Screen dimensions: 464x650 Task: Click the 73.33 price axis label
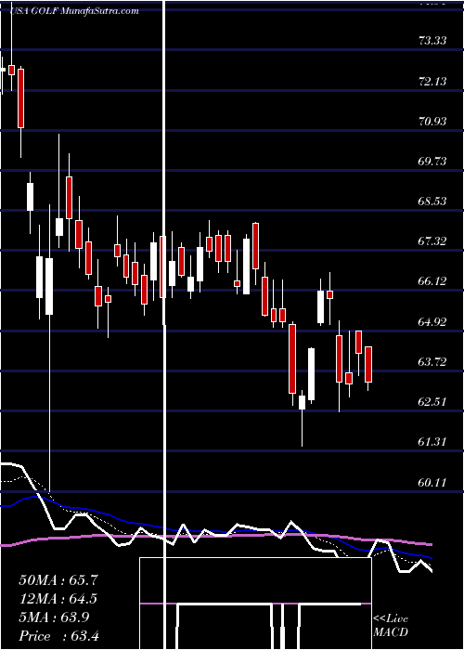pyautogui.click(x=432, y=41)
